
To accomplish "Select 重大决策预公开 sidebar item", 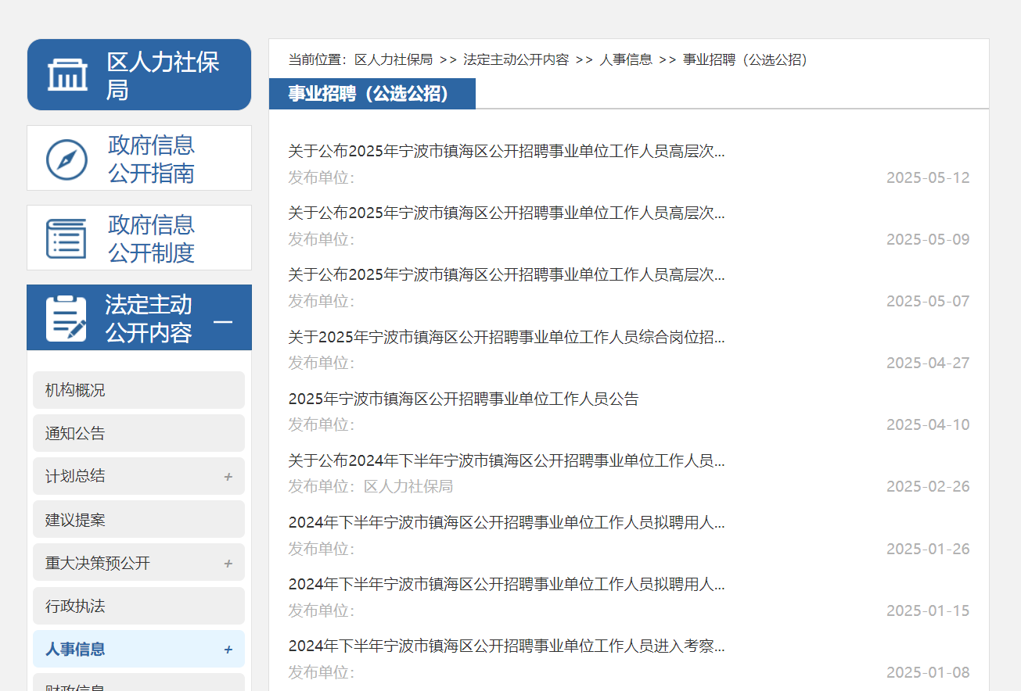I will (x=139, y=563).
